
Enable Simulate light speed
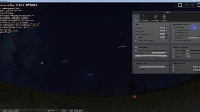click(x=174, y=35)
